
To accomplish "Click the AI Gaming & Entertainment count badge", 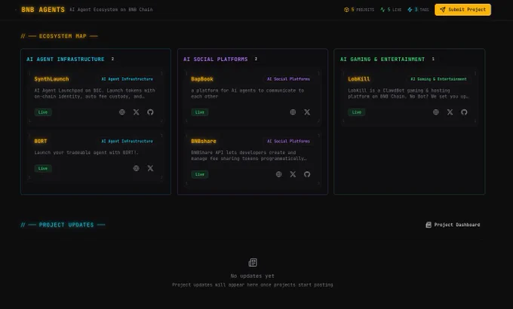I will pos(433,59).
